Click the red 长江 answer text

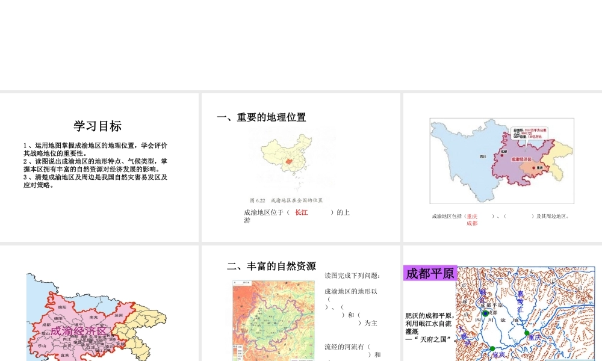point(301,212)
